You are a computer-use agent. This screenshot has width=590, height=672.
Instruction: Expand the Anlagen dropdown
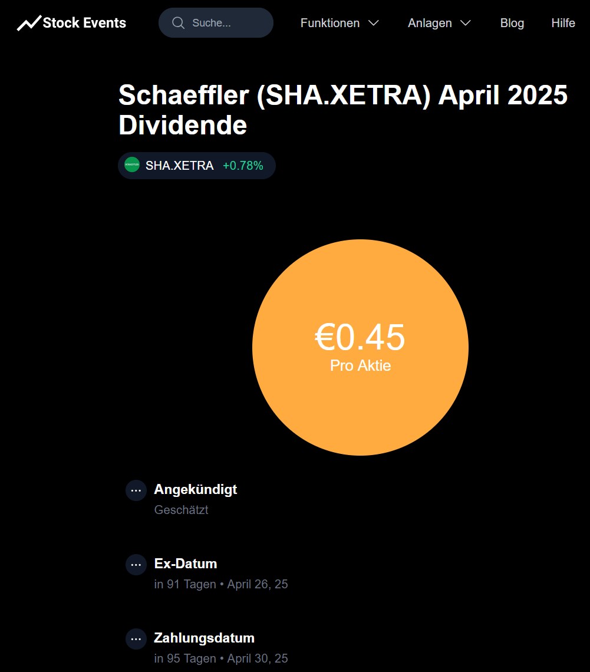click(430, 23)
